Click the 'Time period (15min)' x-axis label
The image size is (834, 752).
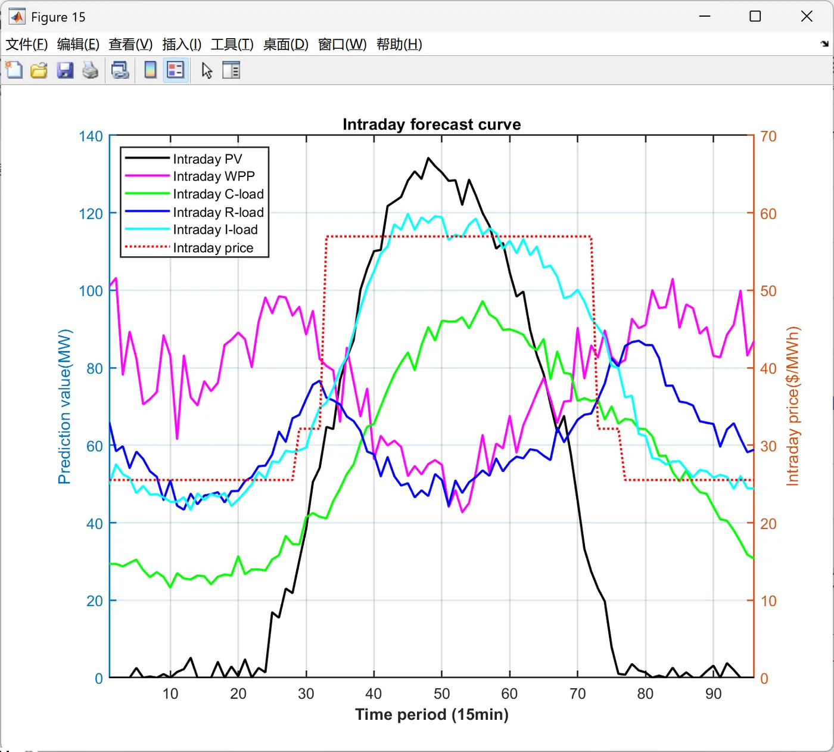click(x=432, y=714)
